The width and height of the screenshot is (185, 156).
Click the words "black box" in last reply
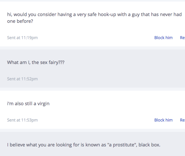pyautogui.click(x=149, y=145)
